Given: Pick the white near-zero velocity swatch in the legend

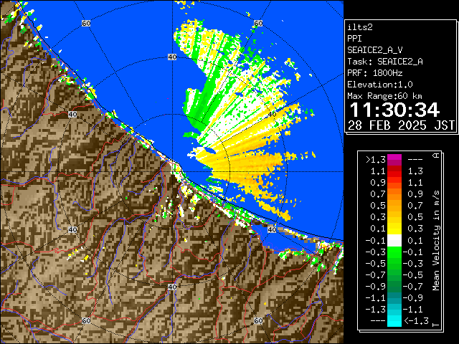Looking at the screenshot, I should coord(394,241).
